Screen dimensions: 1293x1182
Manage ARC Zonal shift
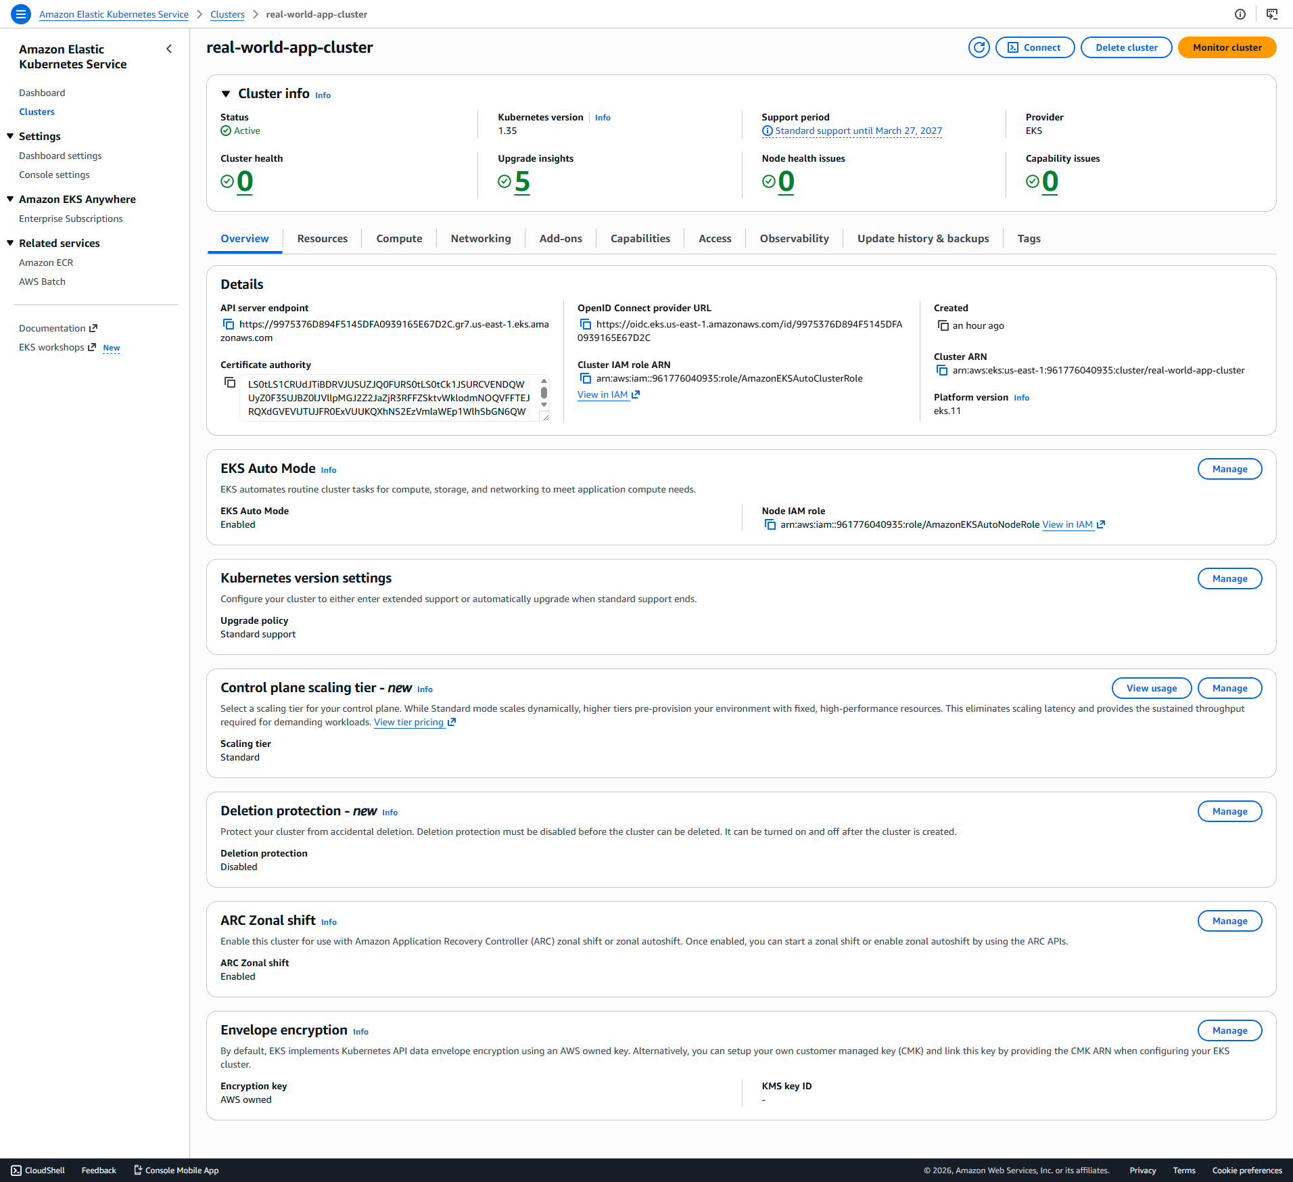[x=1229, y=921]
